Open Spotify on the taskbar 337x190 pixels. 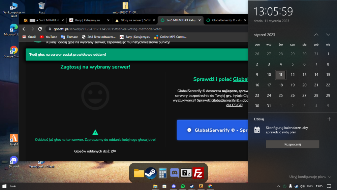coord(183,186)
